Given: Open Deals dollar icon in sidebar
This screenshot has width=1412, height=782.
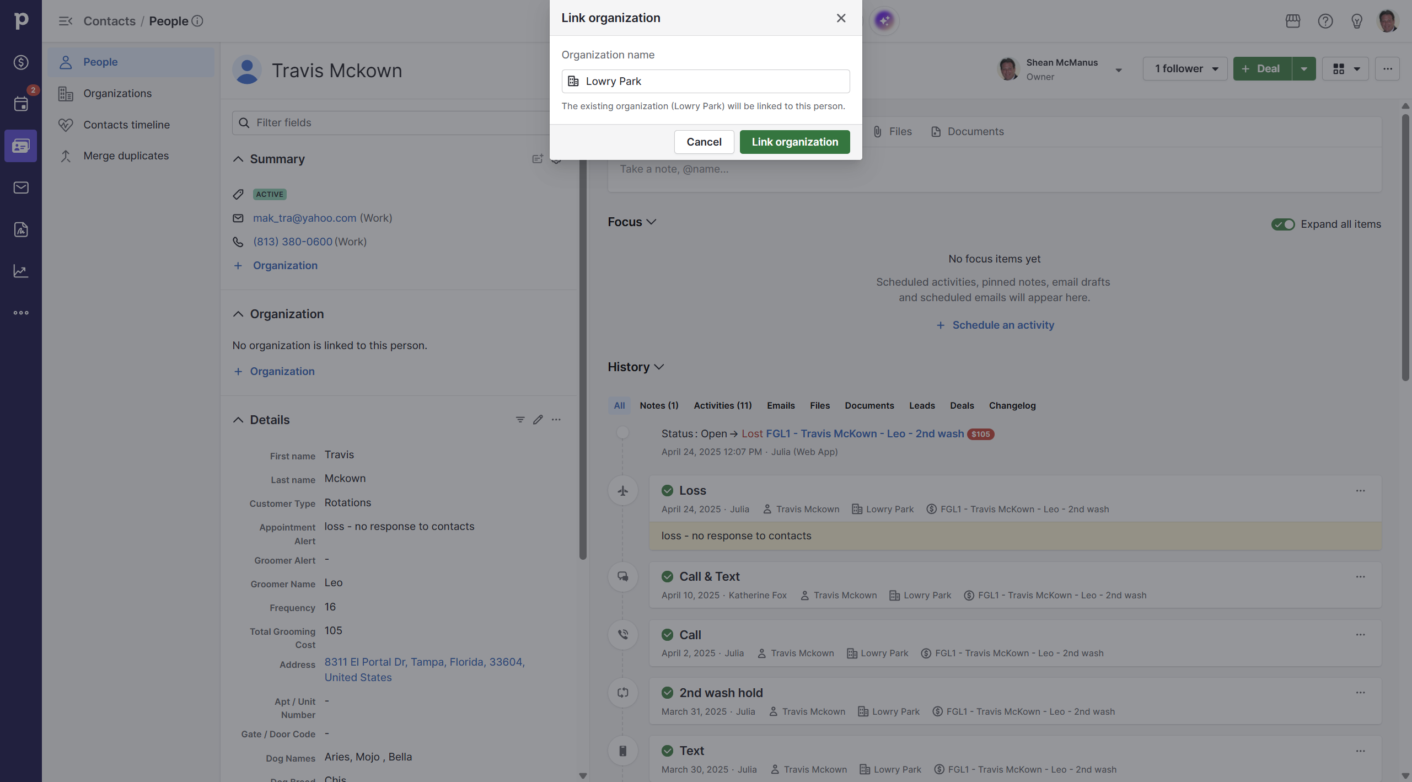Looking at the screenshot, I should 21,62.
